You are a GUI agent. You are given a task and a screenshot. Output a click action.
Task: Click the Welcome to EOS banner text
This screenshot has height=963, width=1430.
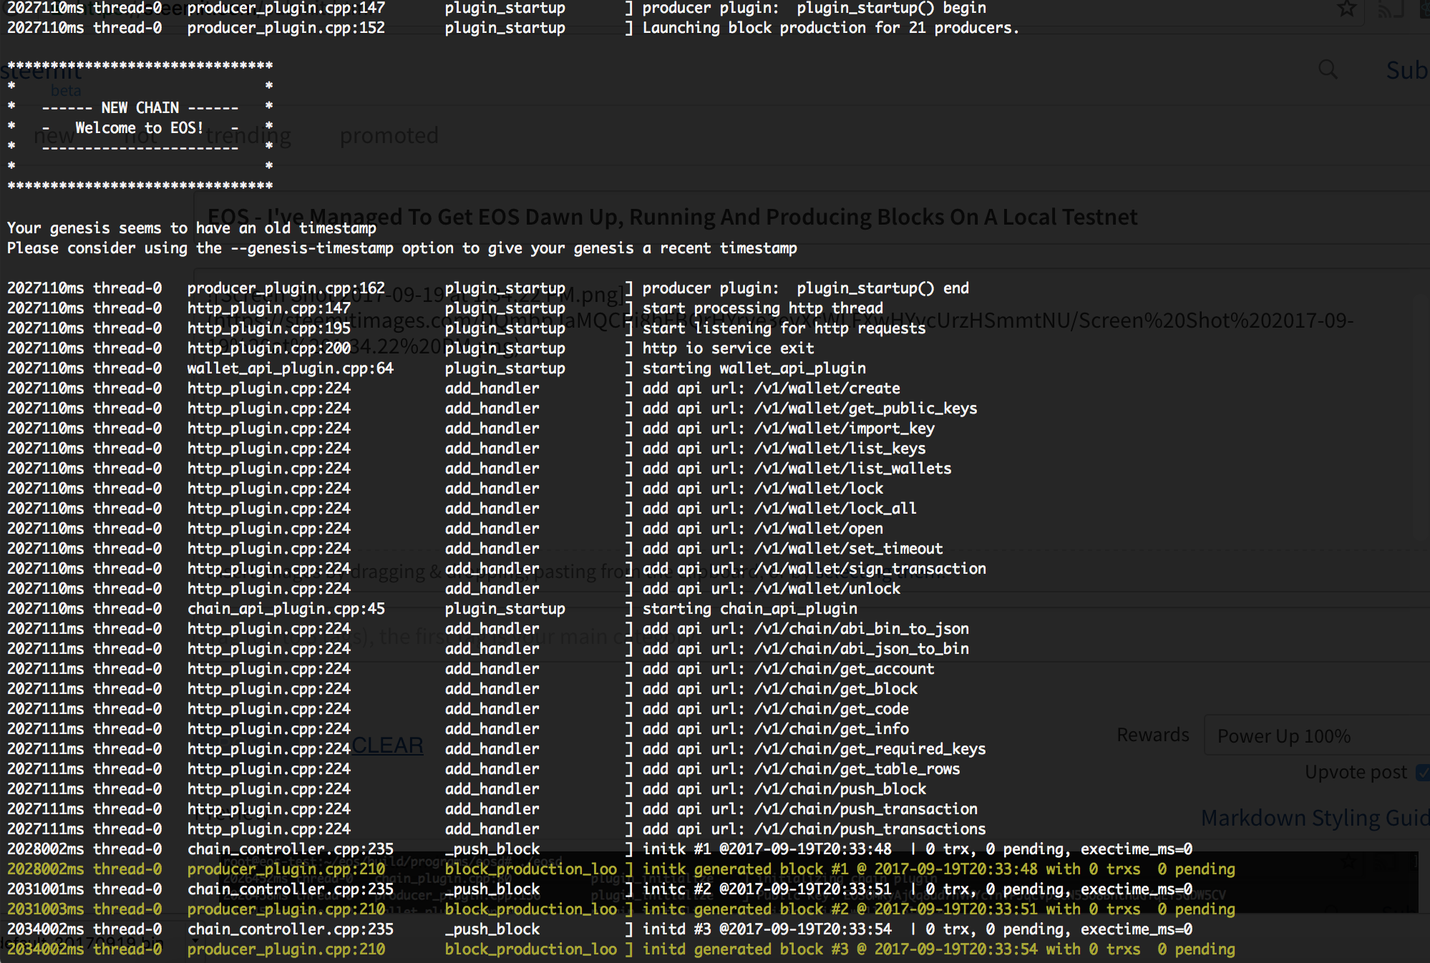[139, 127]
